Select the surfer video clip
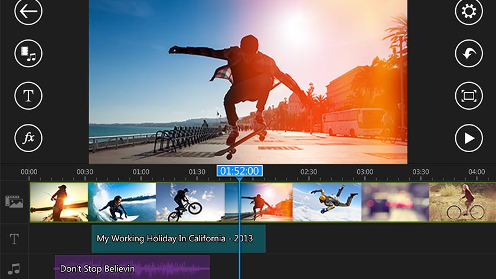Screen dimensions: 496x279 [122, 202]
